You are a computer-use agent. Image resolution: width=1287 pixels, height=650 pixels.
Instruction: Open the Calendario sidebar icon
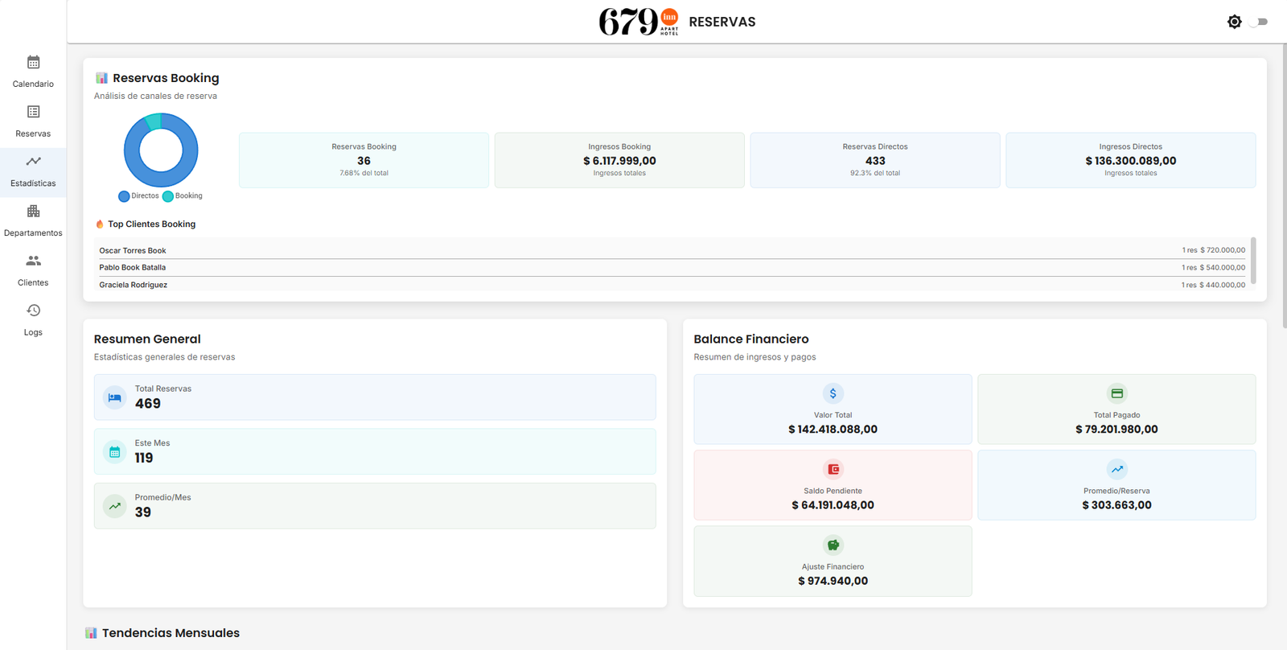pyautogui.click(x=33, y=63)
